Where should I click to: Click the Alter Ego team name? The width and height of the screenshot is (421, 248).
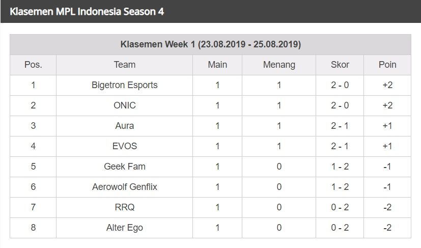125,228
